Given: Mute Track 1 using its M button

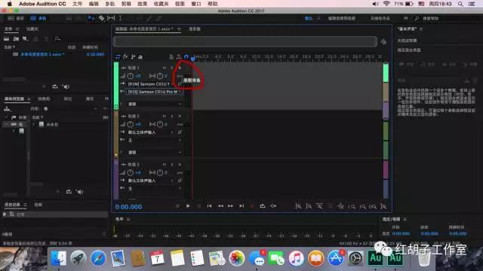Looking at the screenshot, I should [165, 68].
